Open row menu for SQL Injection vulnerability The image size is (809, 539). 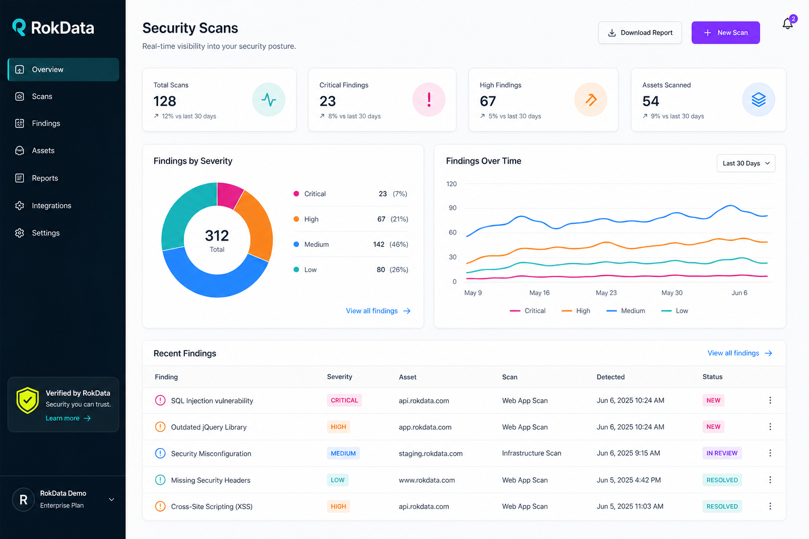[x=770, y=400]
